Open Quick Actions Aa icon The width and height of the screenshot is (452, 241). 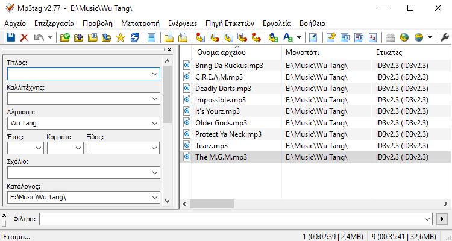288,37
